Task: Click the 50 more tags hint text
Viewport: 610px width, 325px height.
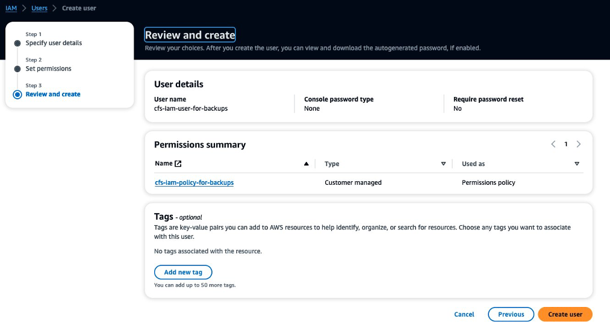Action: 195,285
